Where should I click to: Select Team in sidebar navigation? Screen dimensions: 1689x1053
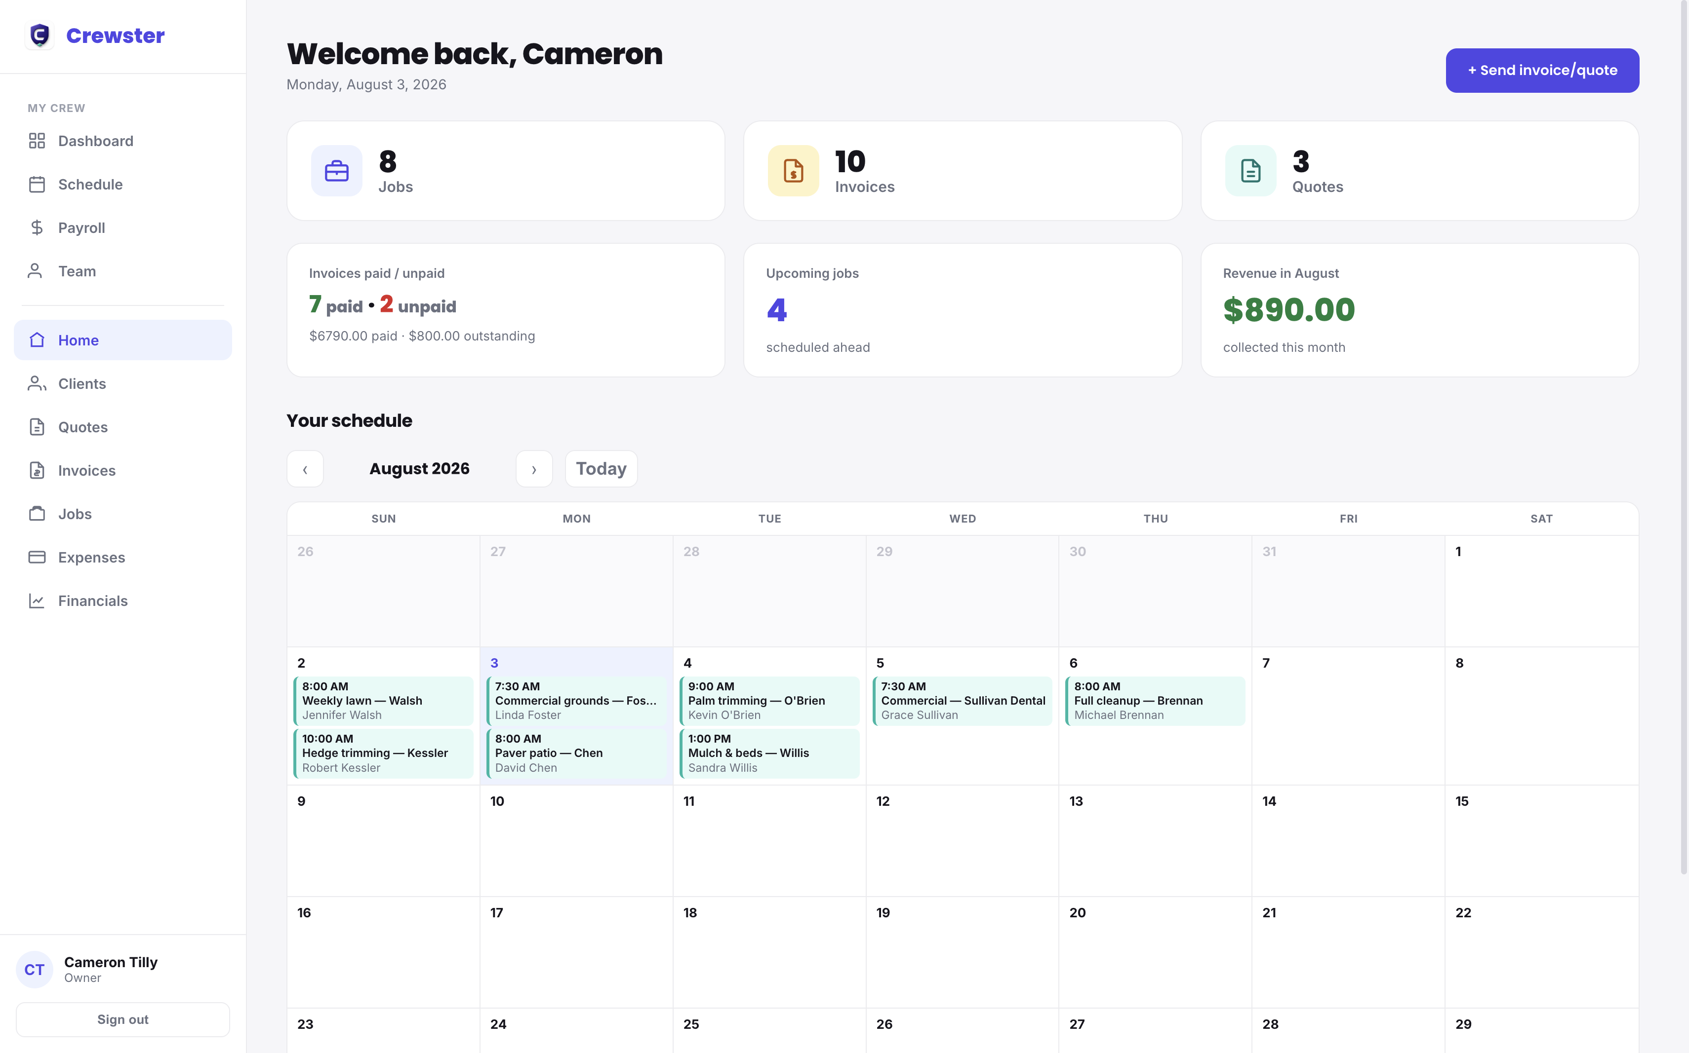(x=122, y=271)
